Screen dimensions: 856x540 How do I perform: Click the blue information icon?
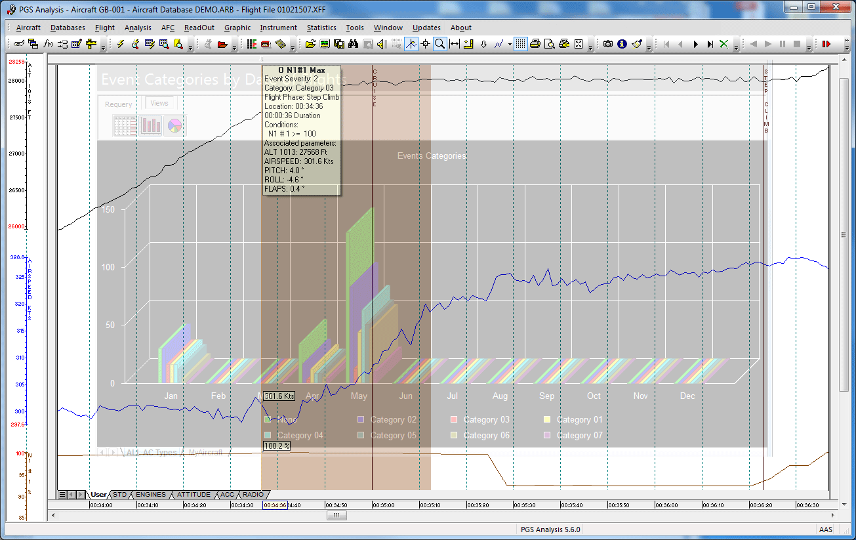coord(622,44)
